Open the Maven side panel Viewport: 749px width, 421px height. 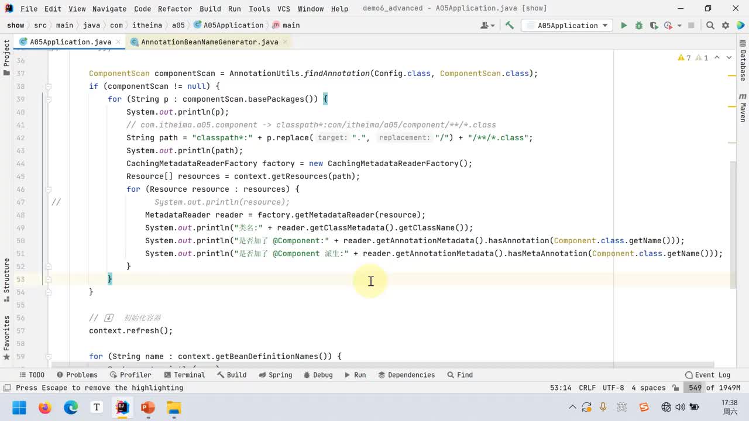coord(743,106)
